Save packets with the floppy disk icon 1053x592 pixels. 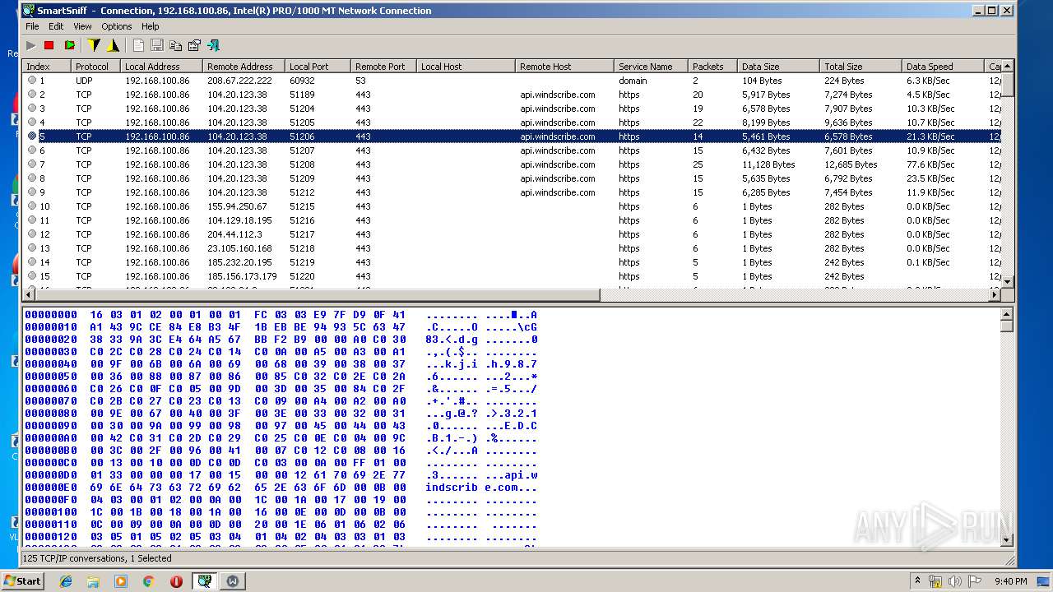(156, 45)
